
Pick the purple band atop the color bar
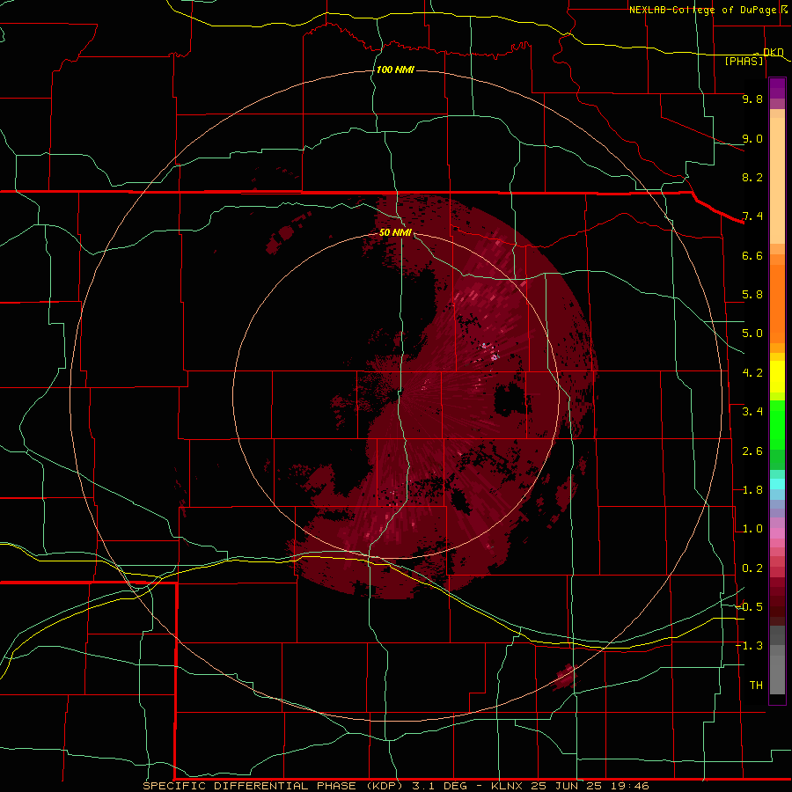(x=777, y=88)
